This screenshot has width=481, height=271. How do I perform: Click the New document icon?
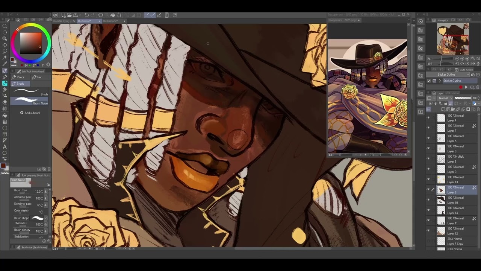[x=63, y=15]
